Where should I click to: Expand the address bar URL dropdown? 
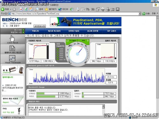coord(140,14)
